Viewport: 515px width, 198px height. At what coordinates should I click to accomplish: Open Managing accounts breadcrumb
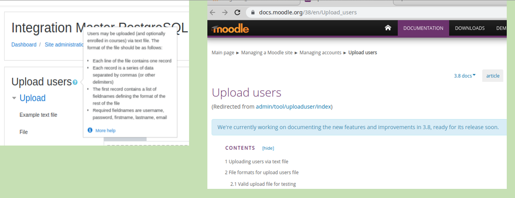tap(320, 52)
